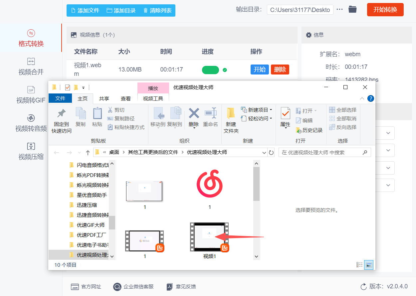Switch Explorer to details list view
Viewport: 416px width, 296px height.
[x=359, y=265]
